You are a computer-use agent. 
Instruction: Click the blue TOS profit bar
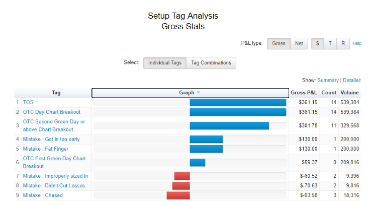tap(238, 102)
